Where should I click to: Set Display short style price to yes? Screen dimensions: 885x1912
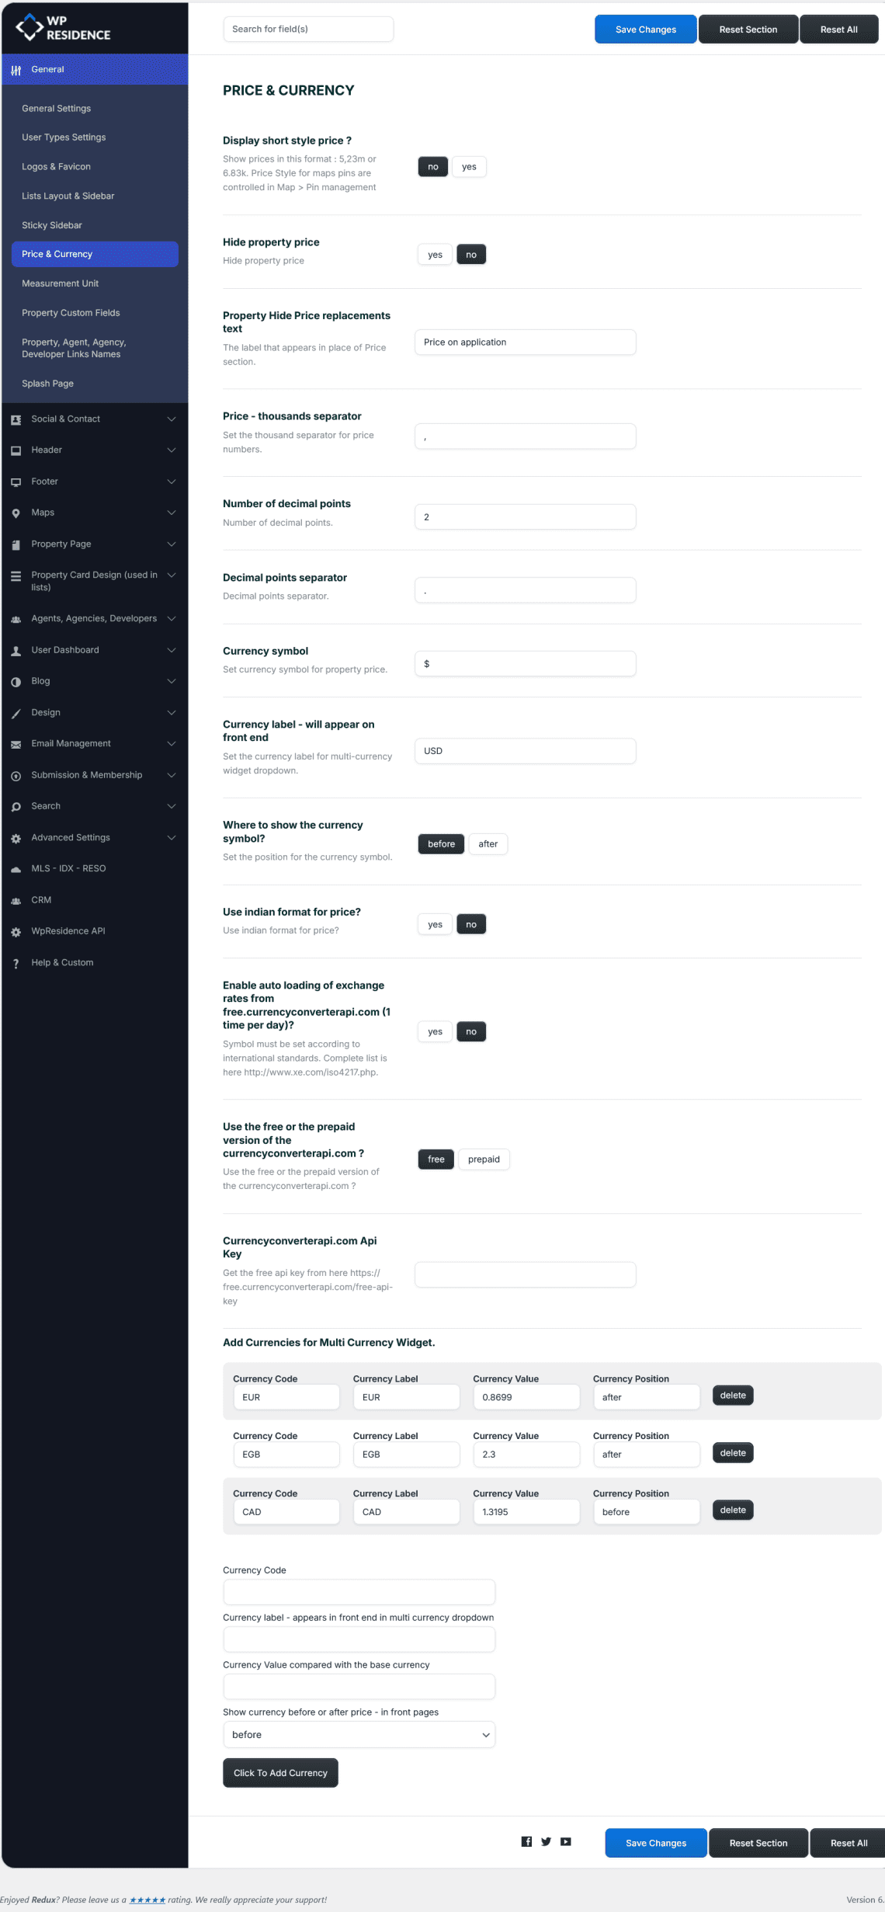coord(469,167)
